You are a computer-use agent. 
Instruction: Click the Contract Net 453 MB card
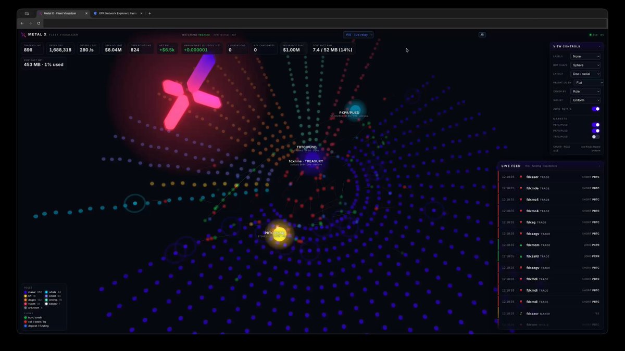point(44,63)
